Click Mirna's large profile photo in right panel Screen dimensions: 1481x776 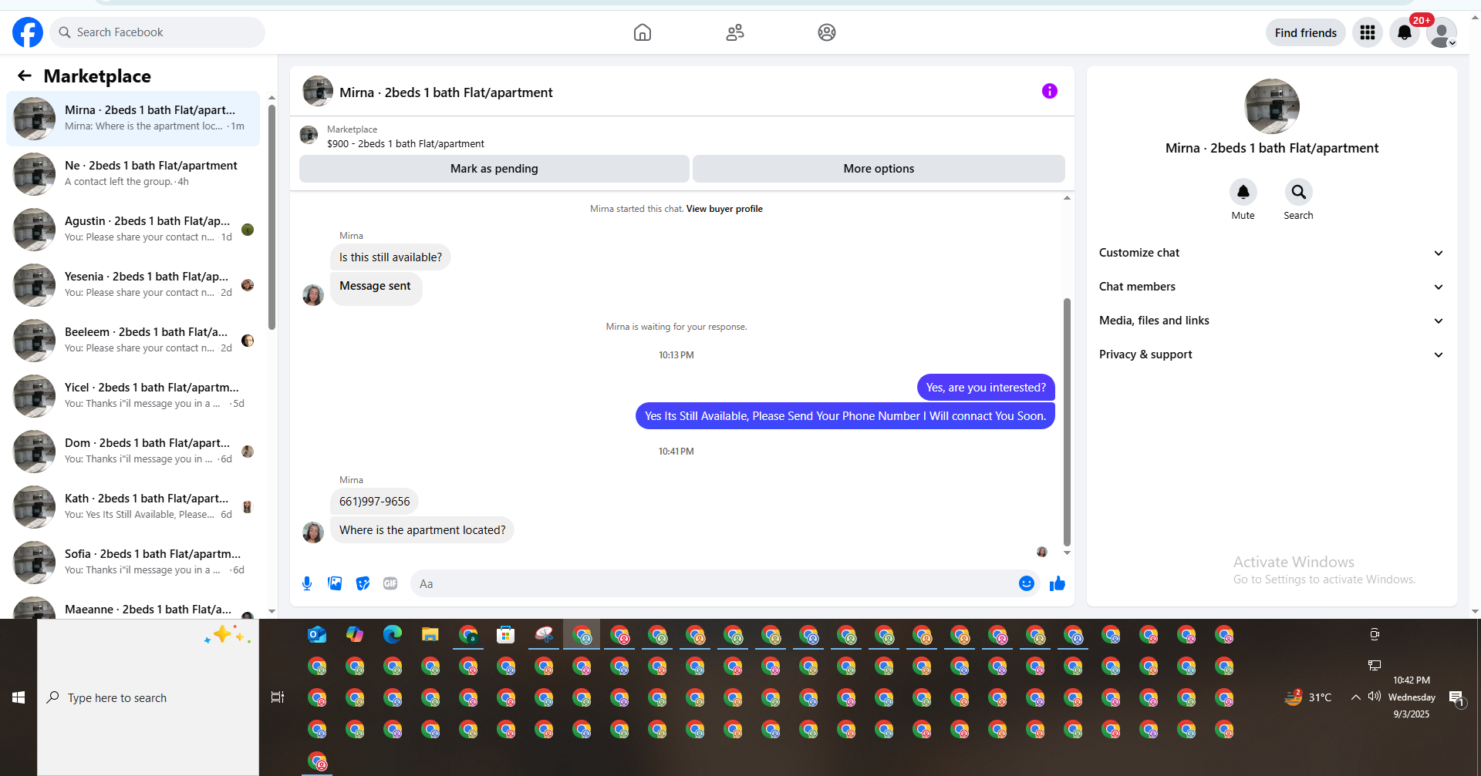[1271, 106]
